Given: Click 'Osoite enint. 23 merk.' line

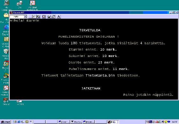Looking at the screenshot, I should (x=91, y=62).
